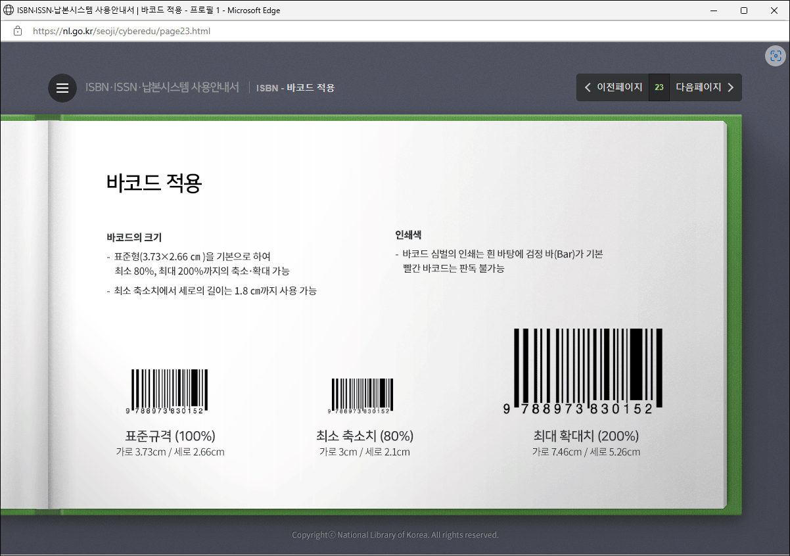
Task: Click text 가로 7.46cm / 세로 5.26cm
Action: [x=586, y=452]
